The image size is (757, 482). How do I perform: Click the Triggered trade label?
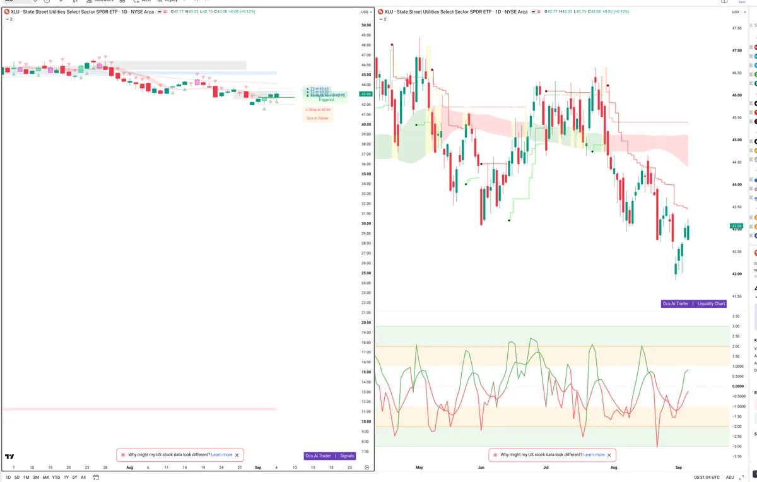(326, 100)
